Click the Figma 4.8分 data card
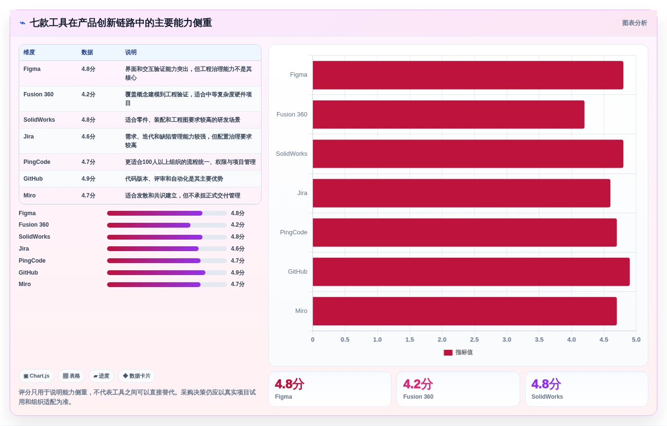 click(330, 389)
